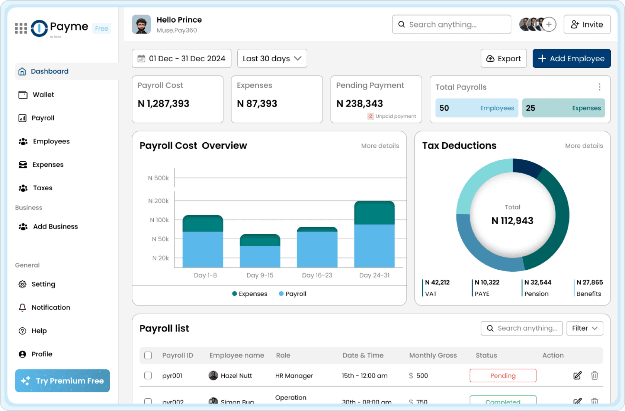Open the Employees section

tap(51, 141)
